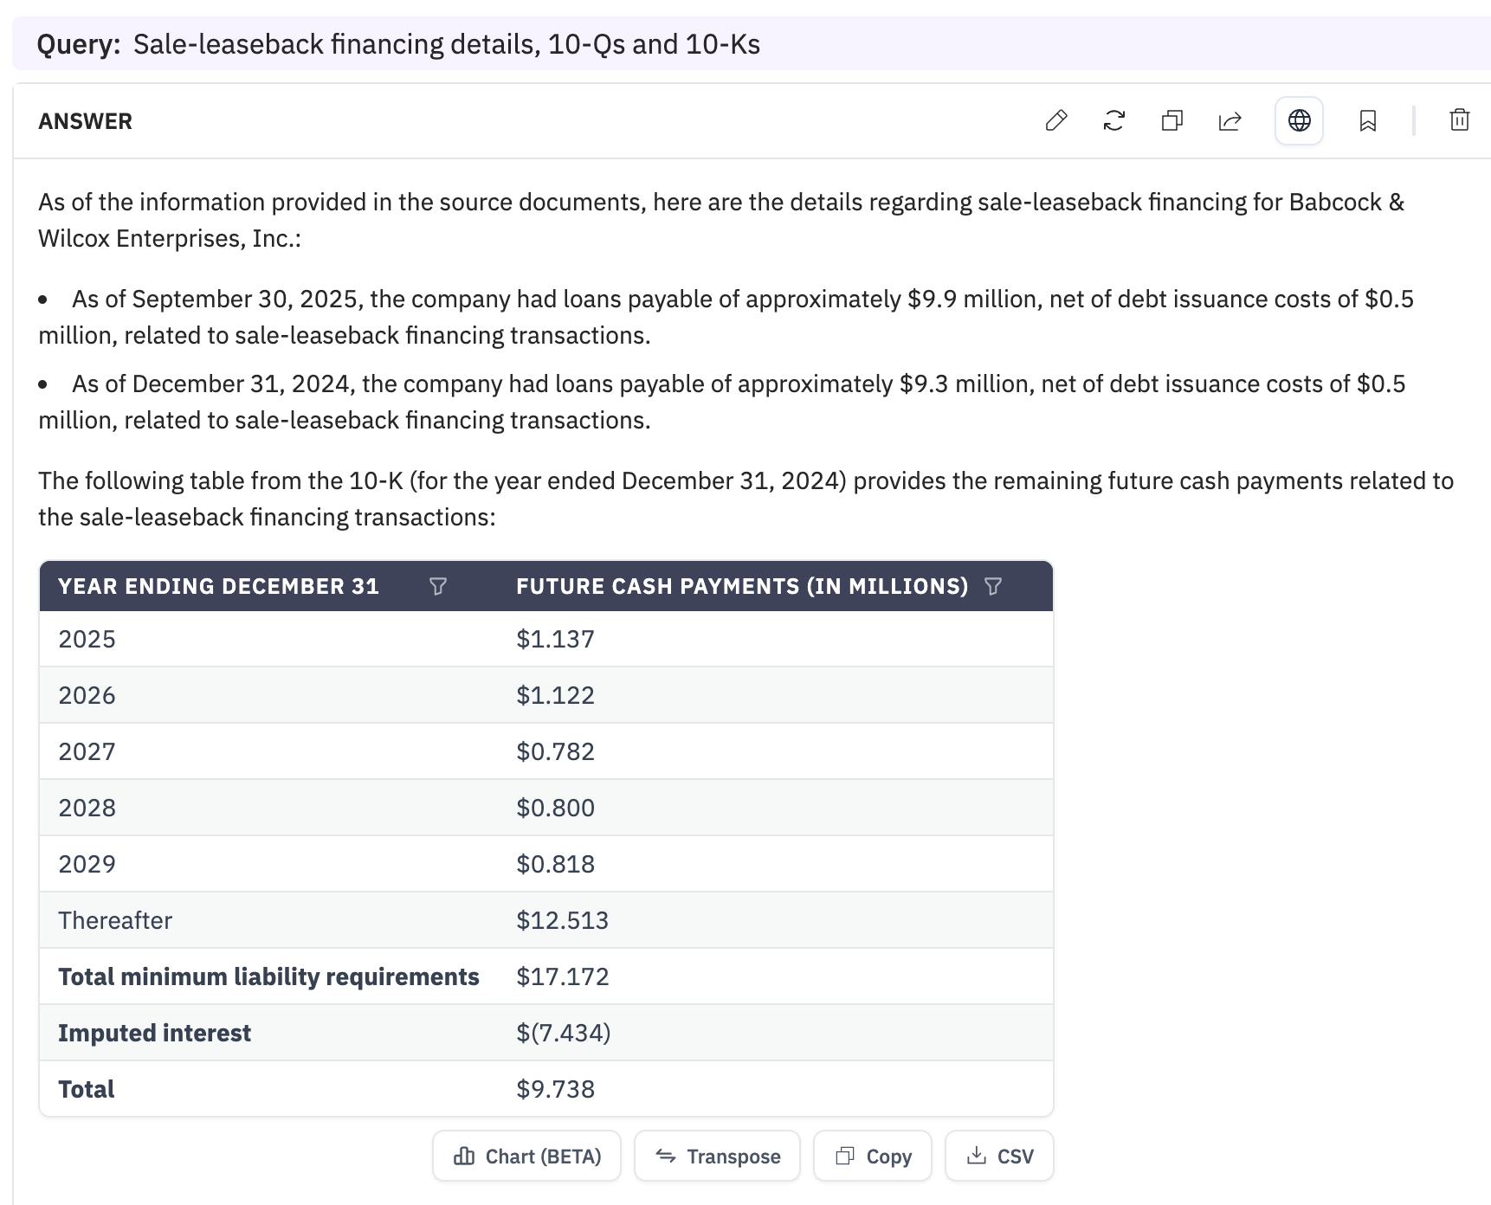Select the 2025 row label

coord(87,639)
